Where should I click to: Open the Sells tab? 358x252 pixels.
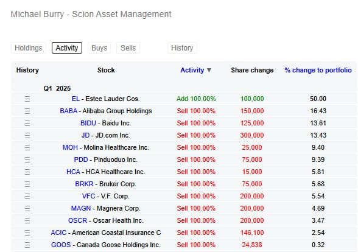point(128,48)
